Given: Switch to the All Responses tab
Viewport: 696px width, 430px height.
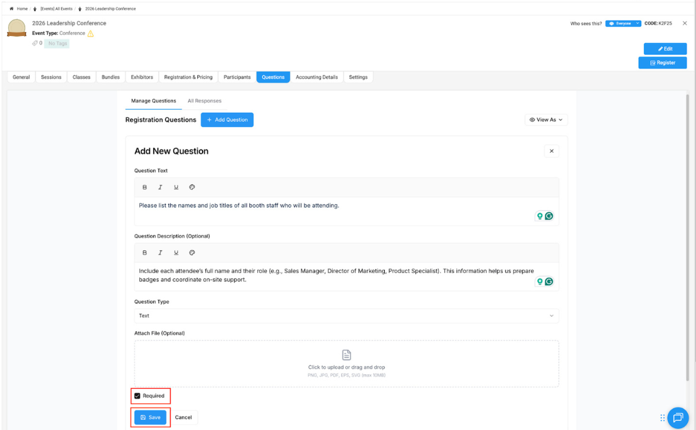Looking at the screenshot, I should [x=204, y=101].
